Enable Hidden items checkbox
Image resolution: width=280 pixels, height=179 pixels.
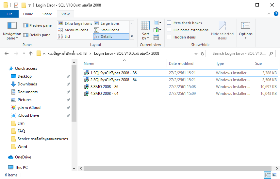point(169,37)
